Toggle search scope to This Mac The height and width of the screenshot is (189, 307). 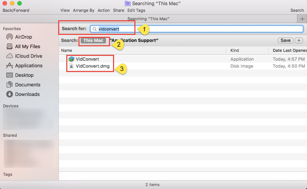point(93,40)
